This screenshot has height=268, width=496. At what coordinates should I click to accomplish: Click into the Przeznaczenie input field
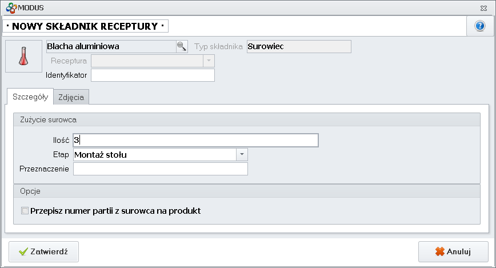(x=160, y=169)
